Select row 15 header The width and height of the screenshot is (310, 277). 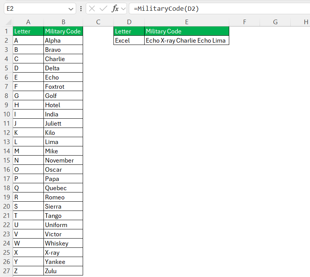pos(7,160)
